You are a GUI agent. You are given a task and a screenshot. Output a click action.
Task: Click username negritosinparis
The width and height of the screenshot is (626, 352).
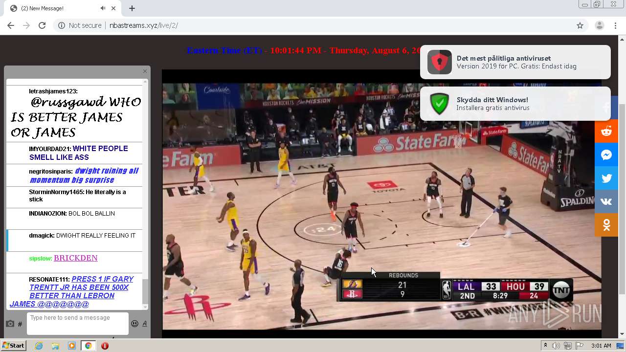[51, 172]
